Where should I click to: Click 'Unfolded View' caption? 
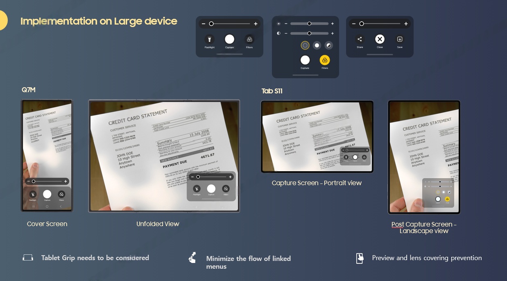[x=158, y=224]
